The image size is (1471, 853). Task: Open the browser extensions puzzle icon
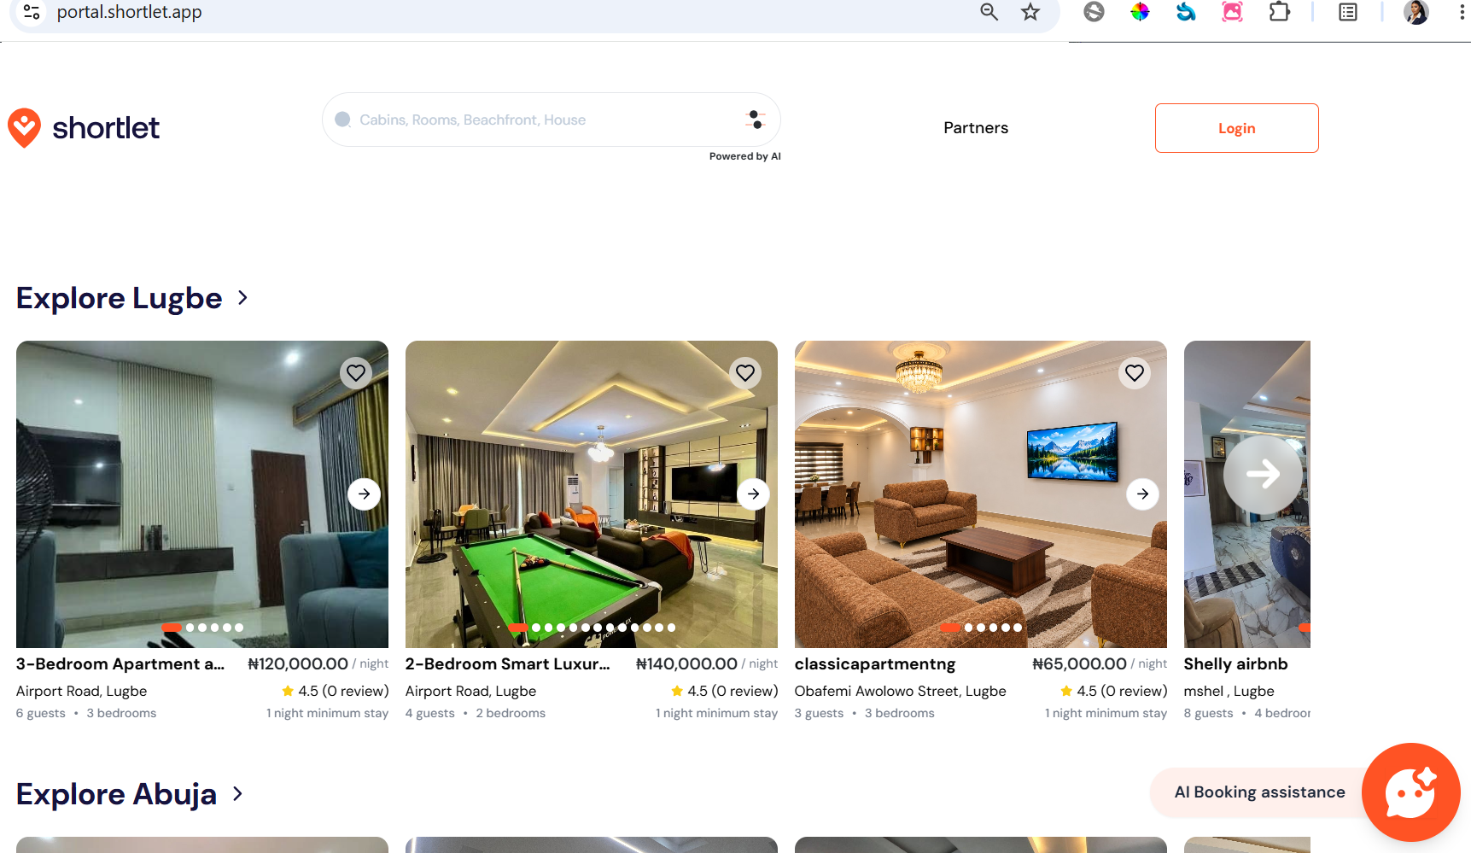point(1279,12)
